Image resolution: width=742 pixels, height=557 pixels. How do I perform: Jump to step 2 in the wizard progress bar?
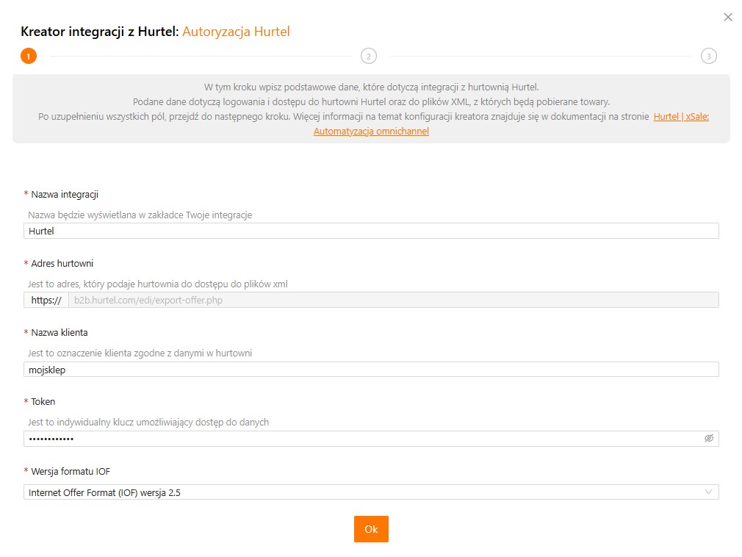[369, 56]
